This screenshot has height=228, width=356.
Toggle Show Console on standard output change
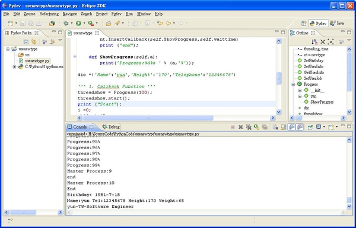pos(291,127)
